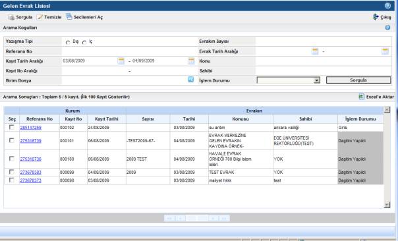The width and height of the screenshot is (398, 241).
Task: Go to previous page in pager
Action: [181, 218]
